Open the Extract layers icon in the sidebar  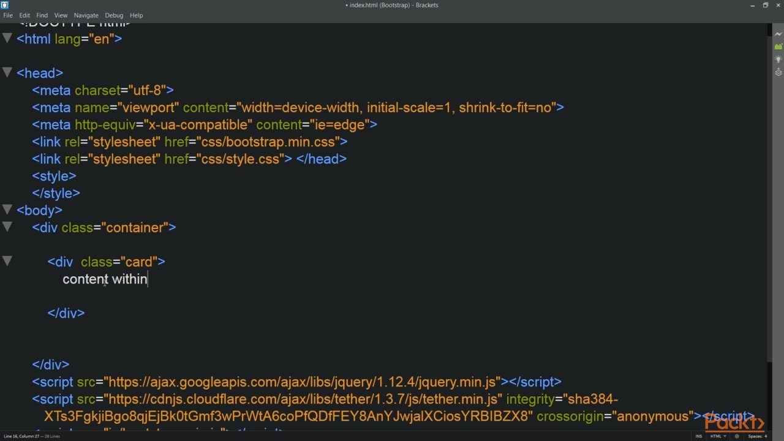778,72
